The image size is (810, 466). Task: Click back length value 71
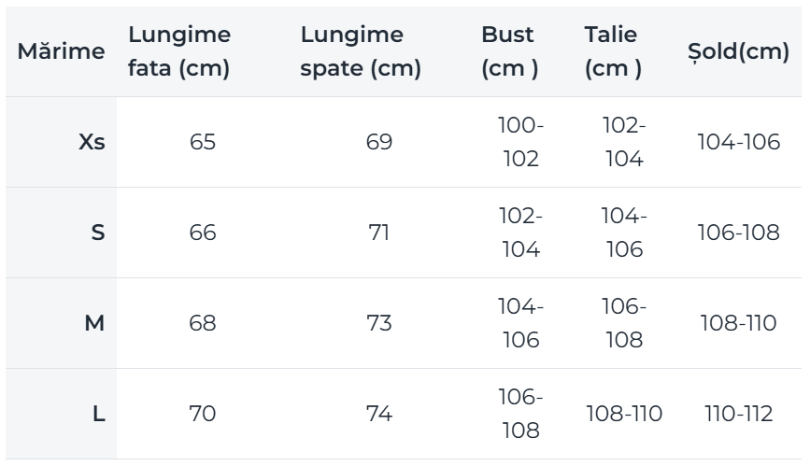379,233
